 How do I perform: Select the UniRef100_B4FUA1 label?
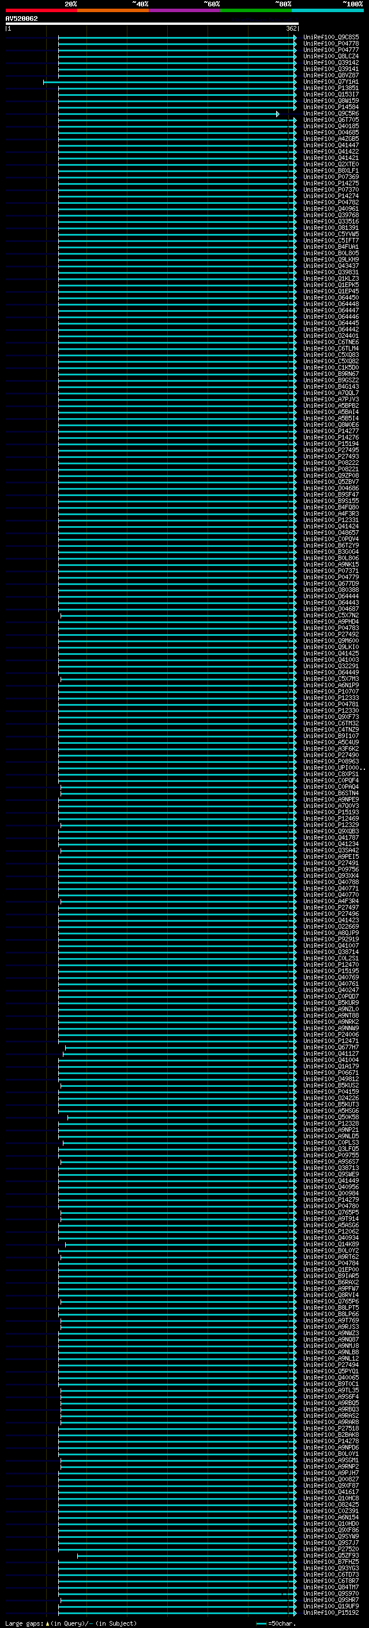pyautogui.click(x=330, y=247)
